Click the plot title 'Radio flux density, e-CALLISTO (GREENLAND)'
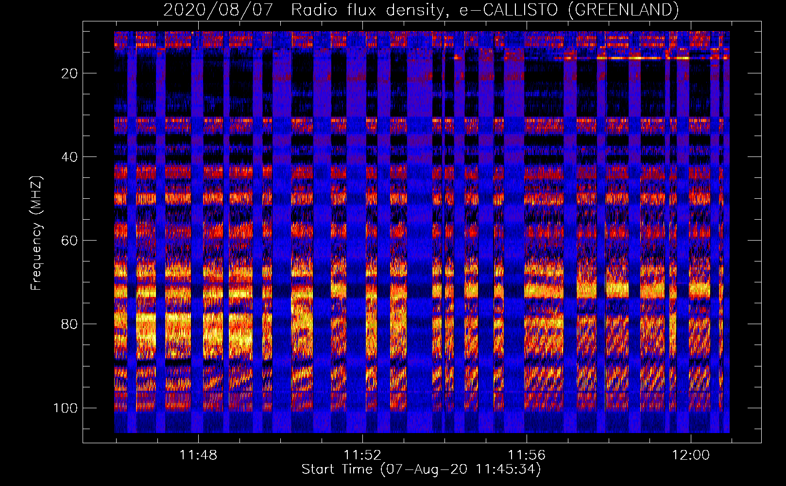786x486 pixels. point(485,10)
